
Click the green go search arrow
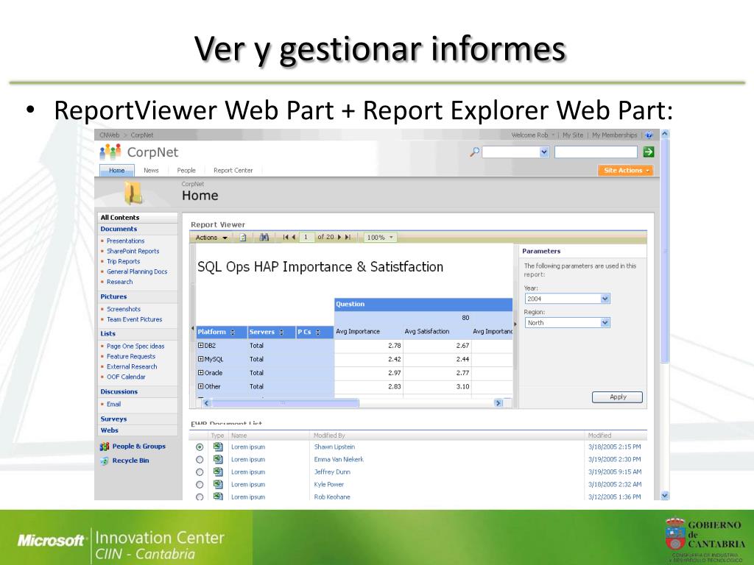(x=648, y=152)
